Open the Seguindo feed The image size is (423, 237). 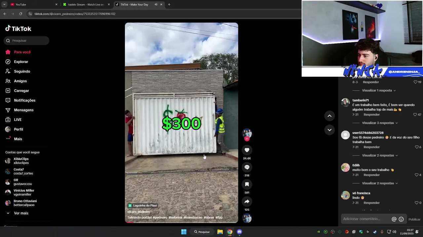pos(18,71)
